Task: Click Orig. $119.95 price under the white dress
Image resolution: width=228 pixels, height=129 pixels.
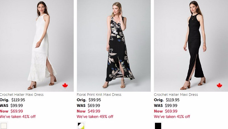Action: click(x=13, y=100)
